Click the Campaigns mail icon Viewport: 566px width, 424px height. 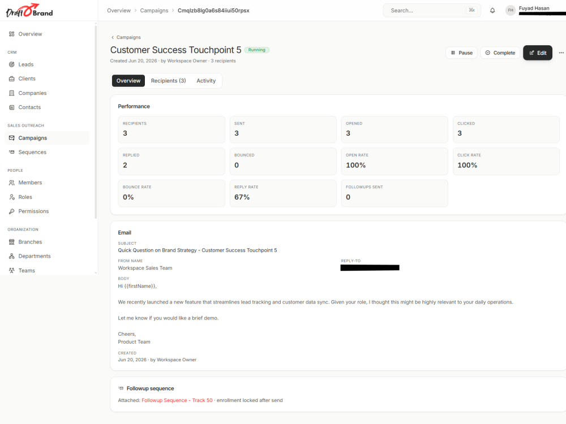[x=11, y=138]
